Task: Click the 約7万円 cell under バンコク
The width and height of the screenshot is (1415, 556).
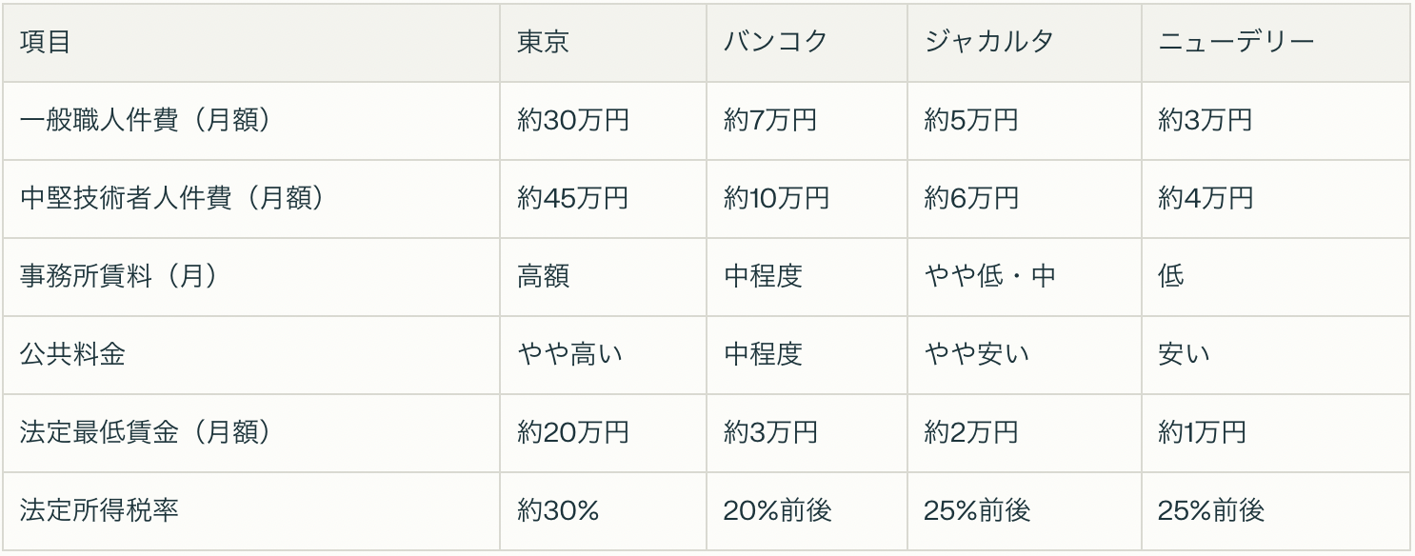Action: coord(769,121)
